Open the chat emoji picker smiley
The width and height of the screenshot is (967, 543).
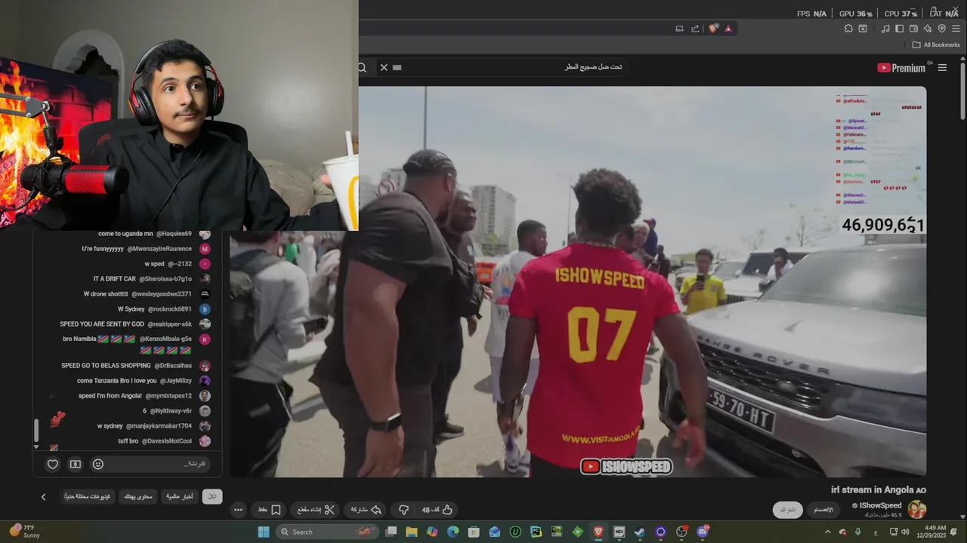[x=98, y=464]
